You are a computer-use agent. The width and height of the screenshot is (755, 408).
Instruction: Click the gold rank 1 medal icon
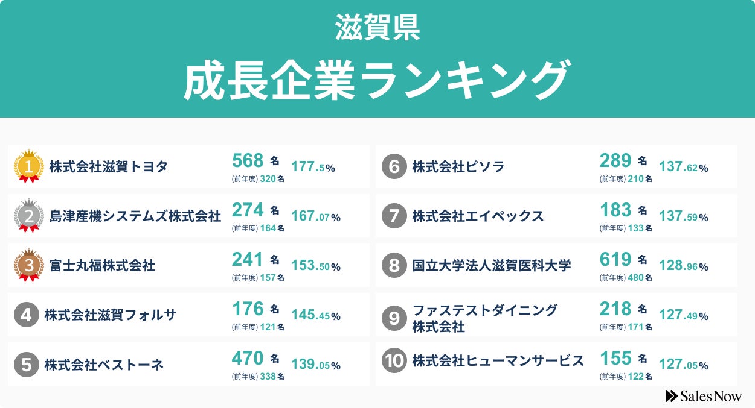tap(28, 166)
